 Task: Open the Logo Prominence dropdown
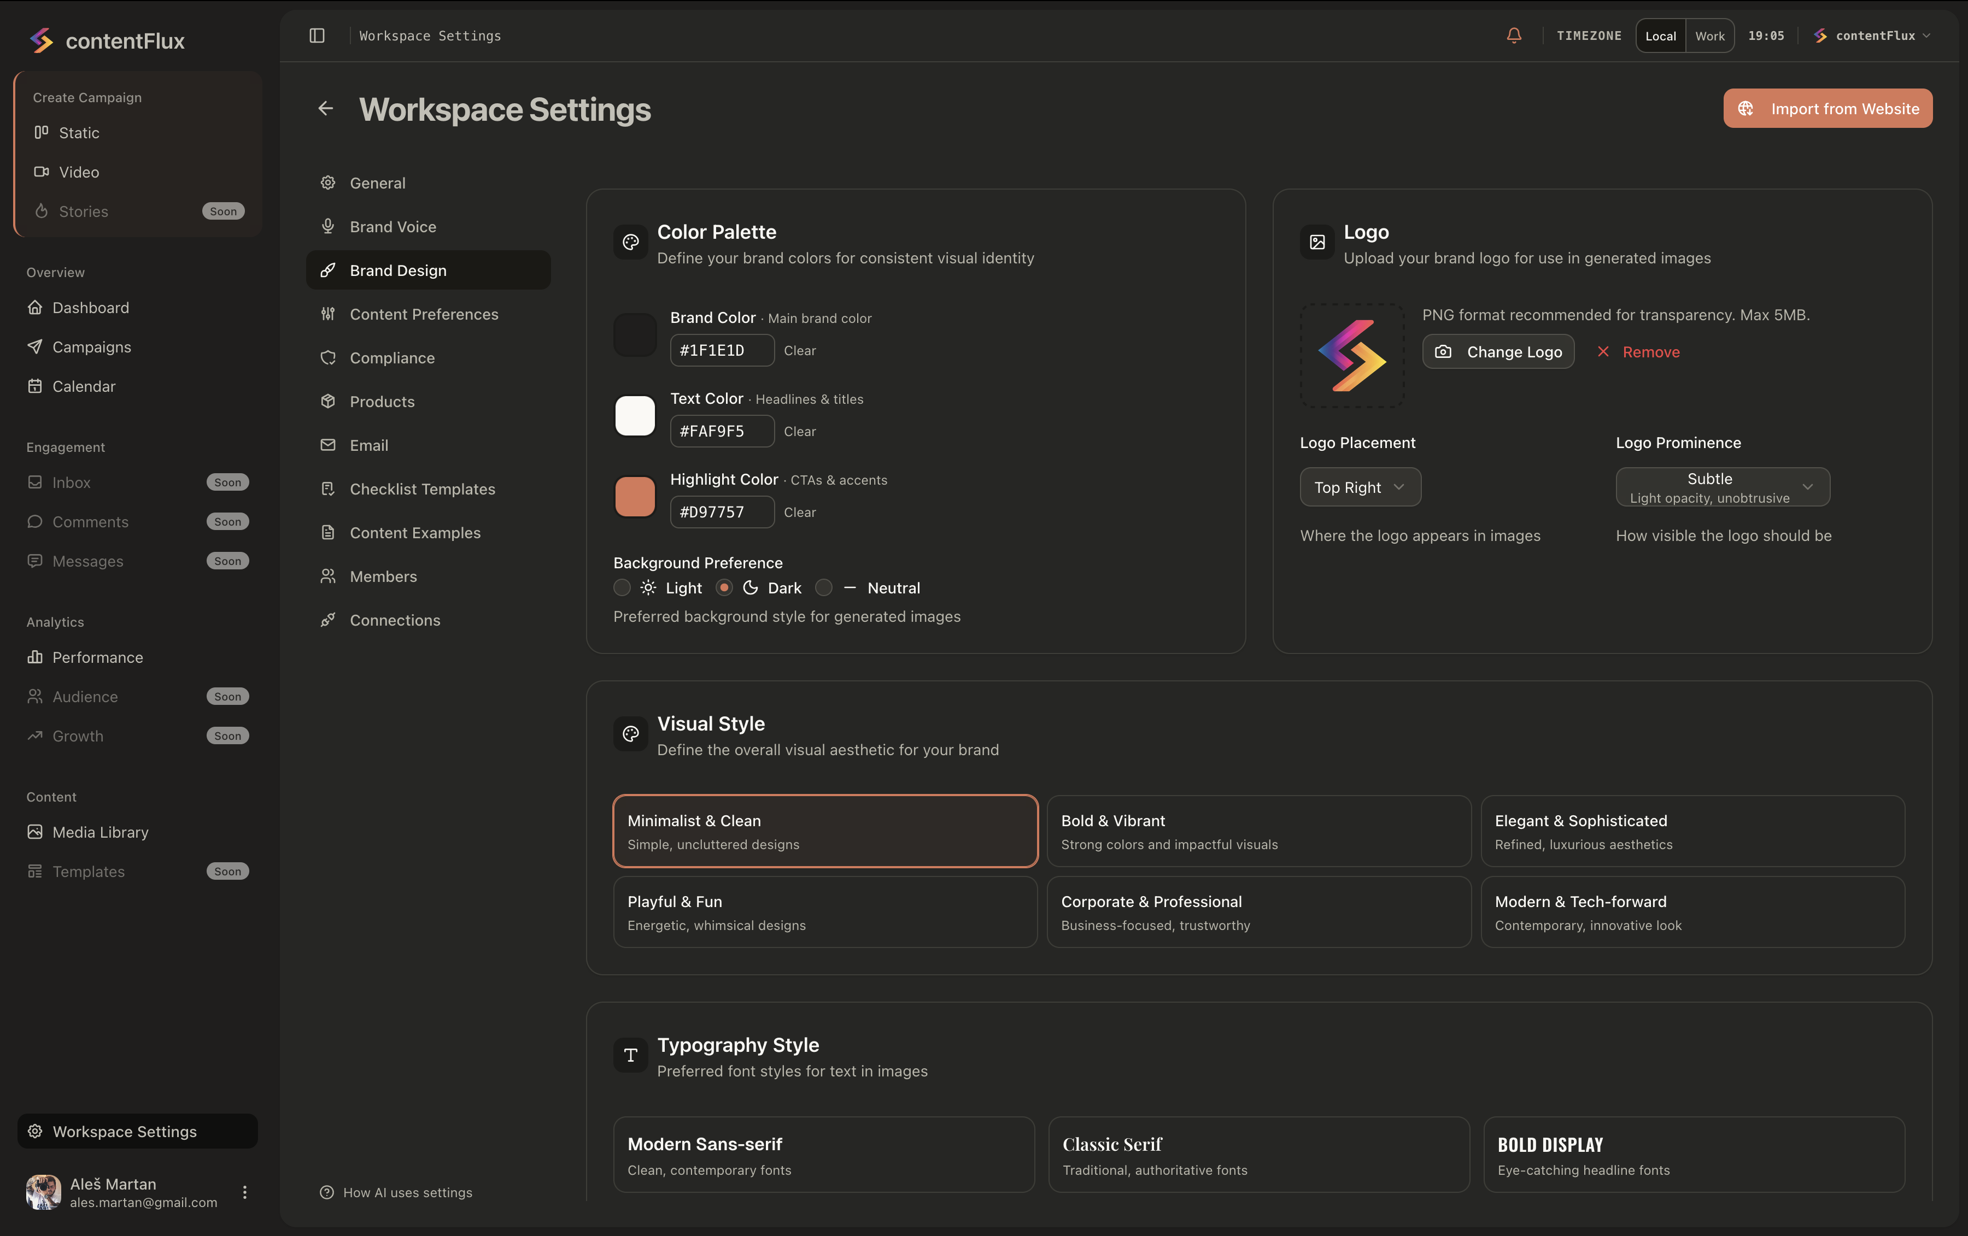(1722, 486)
